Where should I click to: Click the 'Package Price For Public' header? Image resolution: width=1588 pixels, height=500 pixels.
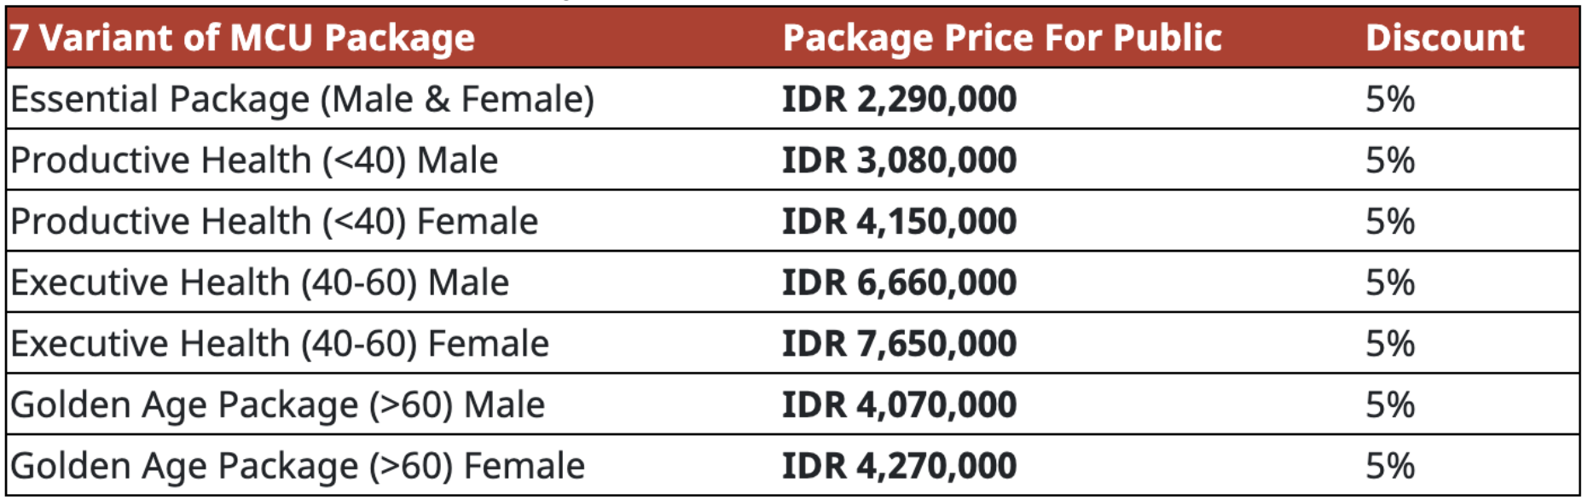click(x=1002, y=38)
